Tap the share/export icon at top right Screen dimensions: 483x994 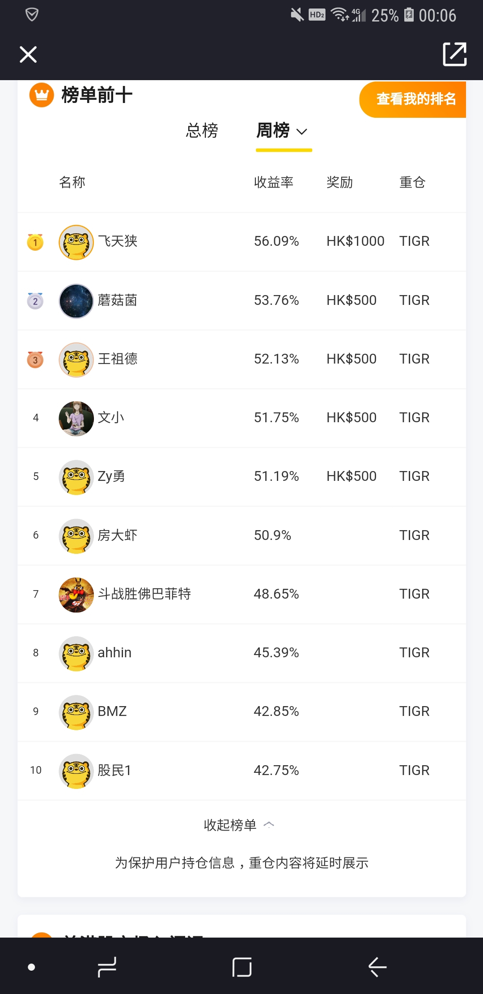(x=454, y=54)
